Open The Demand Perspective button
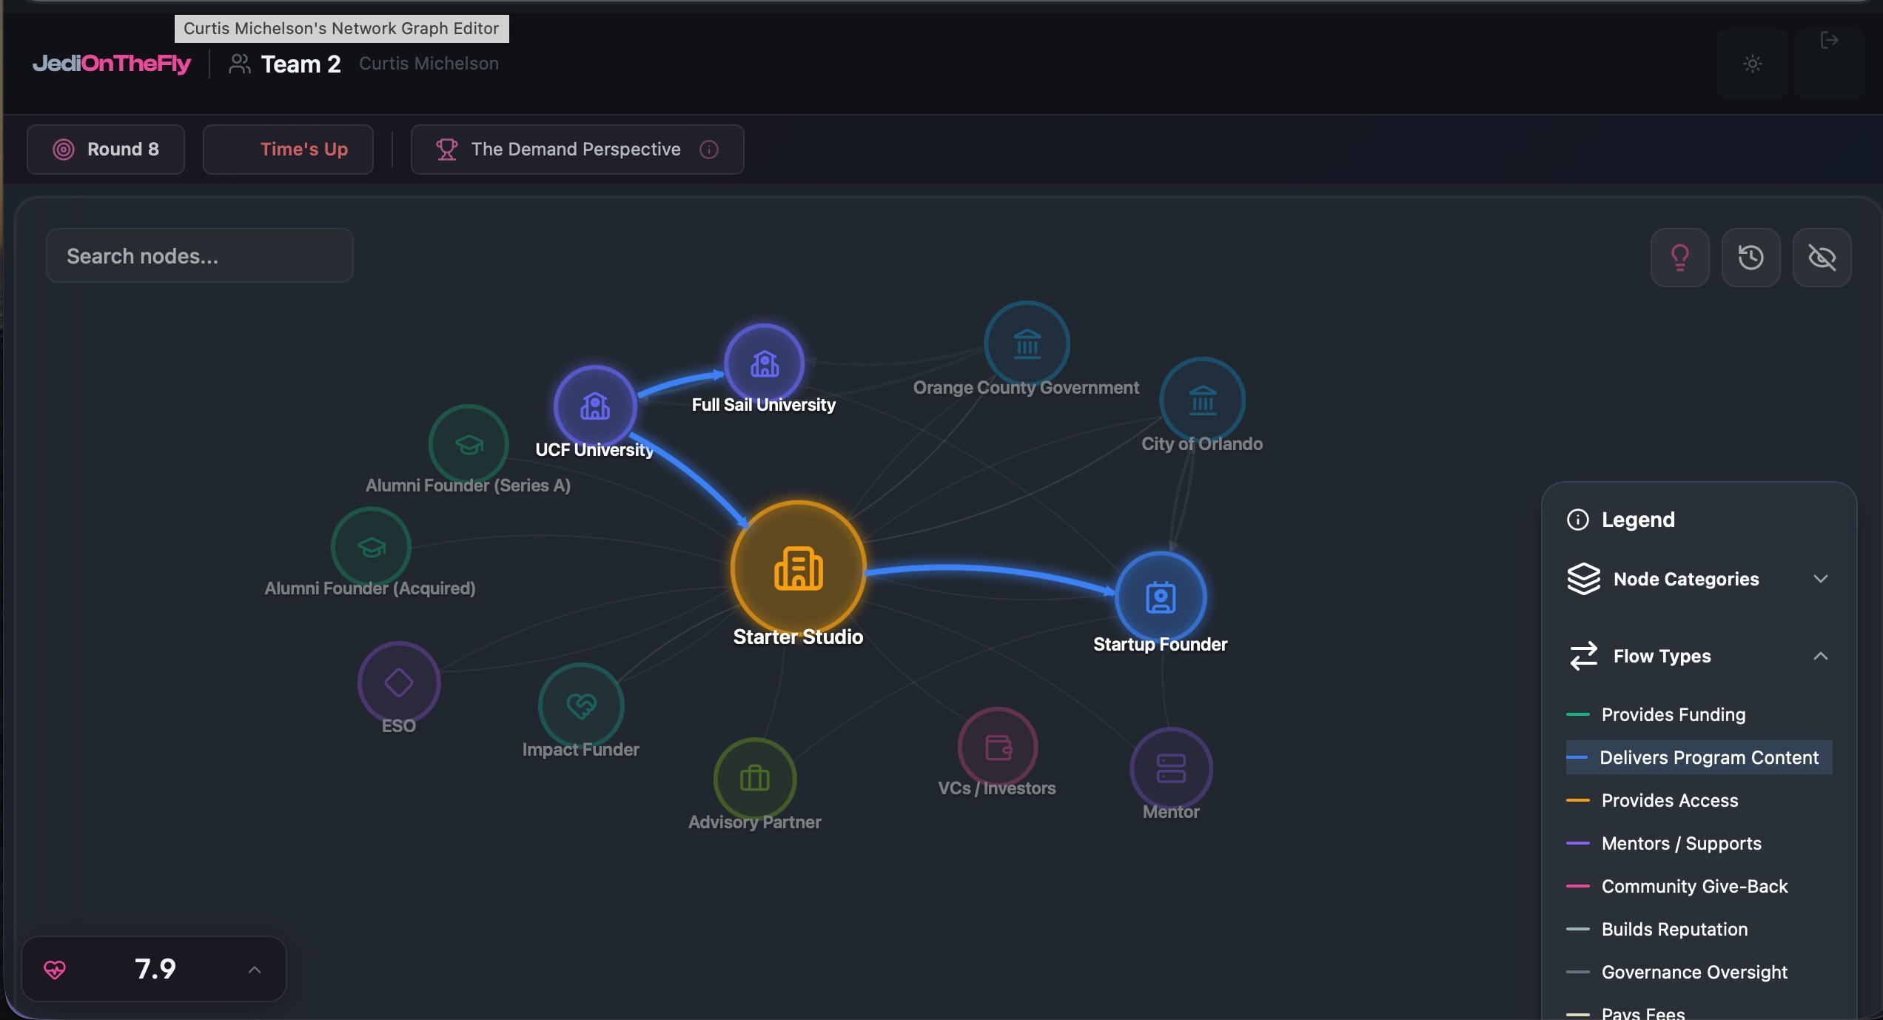This screenshot has width=1883, height=1020. click(577, 150)
